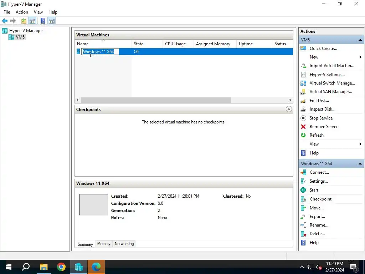This screenshot has width=365, height=274.
Task: Click the Back arrow toolbar icon
Action: click(5, 21)
